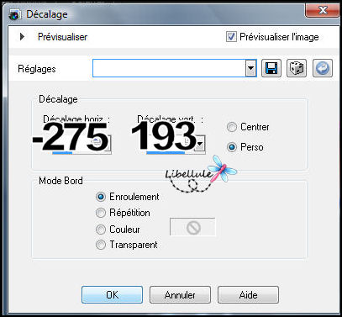Choose the Répétition edge mode

pos(101,213)
